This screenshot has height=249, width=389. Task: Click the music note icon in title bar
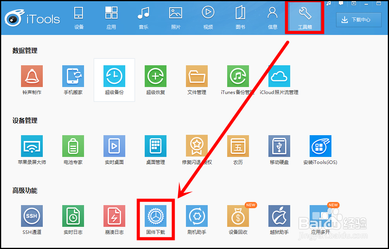point(329,3)
